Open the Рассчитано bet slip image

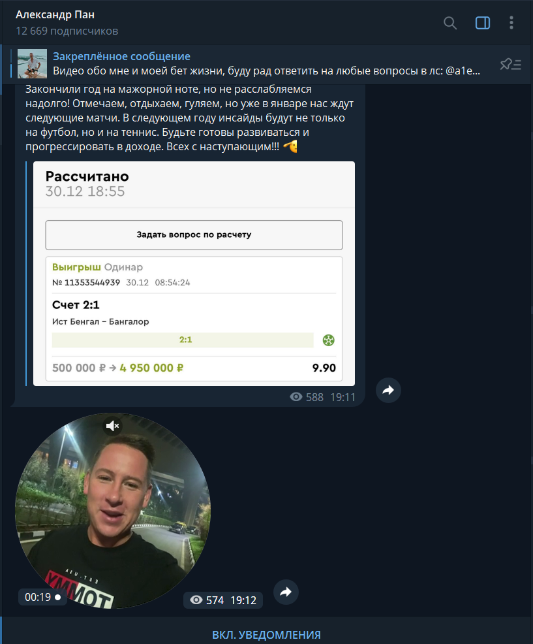tap(194, 274)
